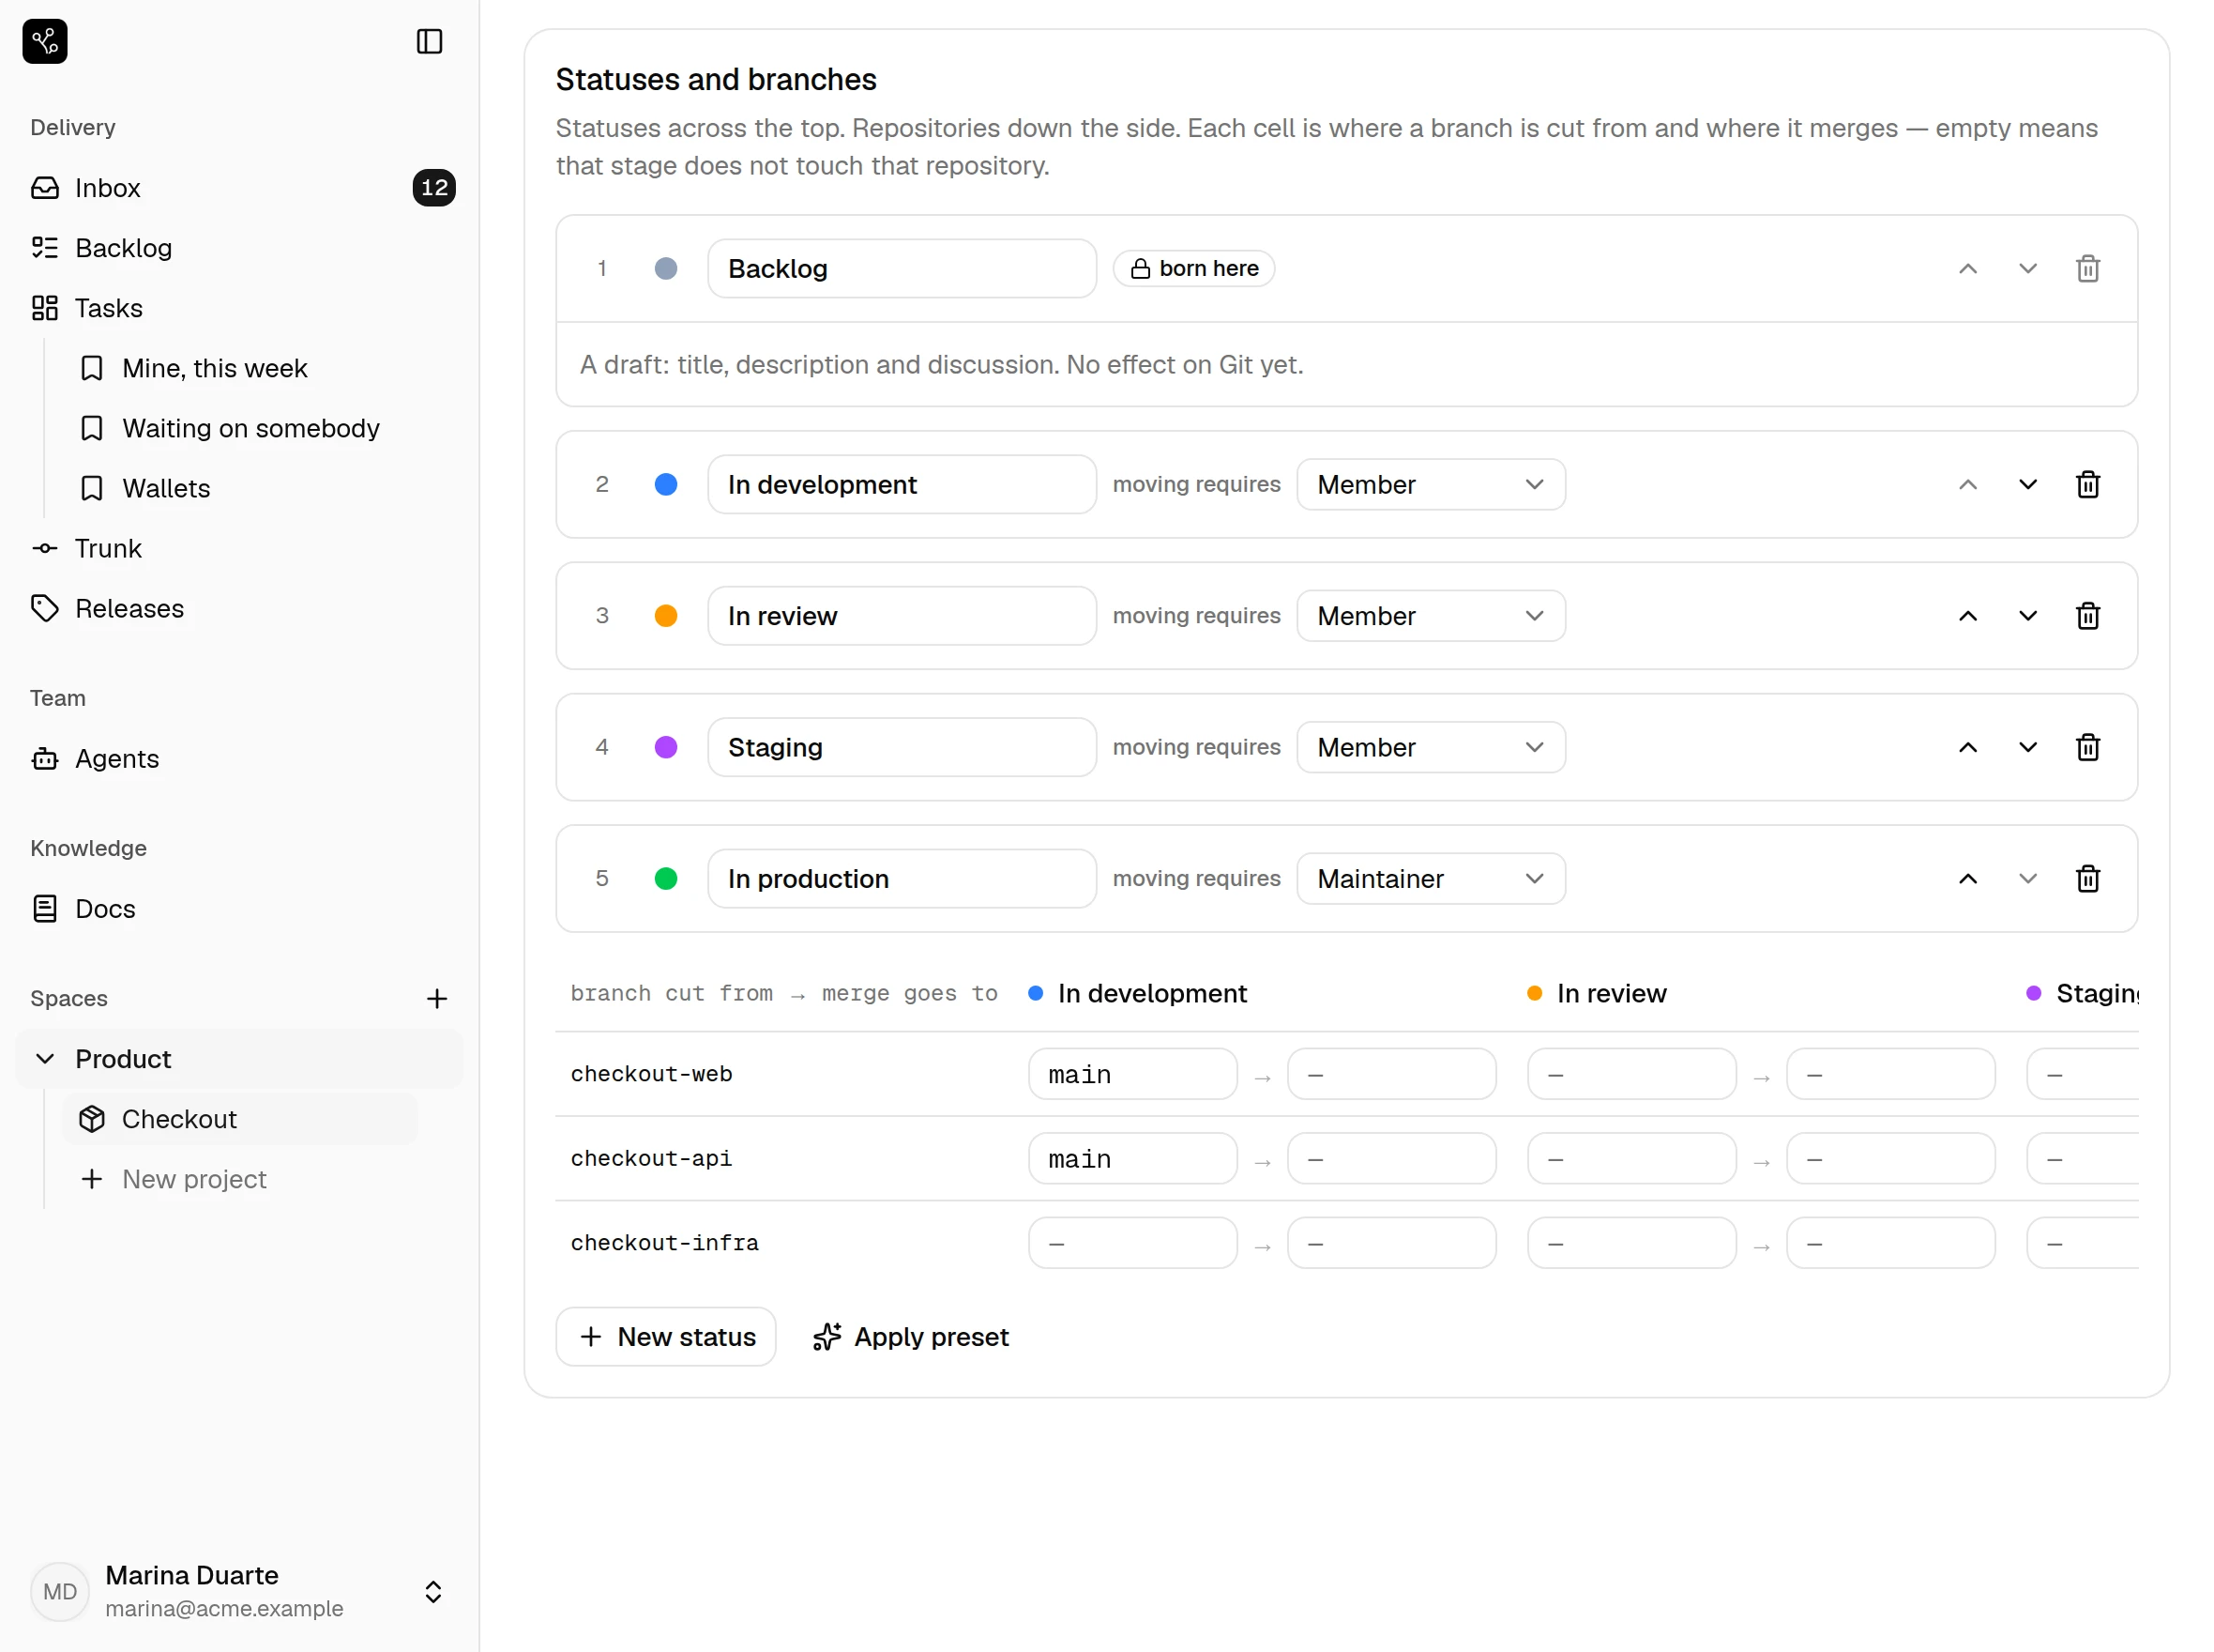Move Staging status up
This screenshot has height=1652, width=2214.
pos(1967,747)
